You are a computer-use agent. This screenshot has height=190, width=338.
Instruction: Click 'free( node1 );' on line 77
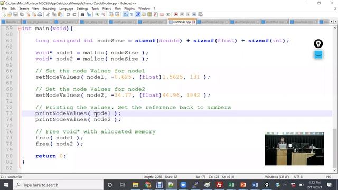pyautogui.click(x=59, y=138)
